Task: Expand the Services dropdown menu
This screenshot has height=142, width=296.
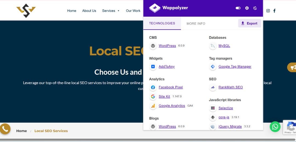Action: coord(111,11)
